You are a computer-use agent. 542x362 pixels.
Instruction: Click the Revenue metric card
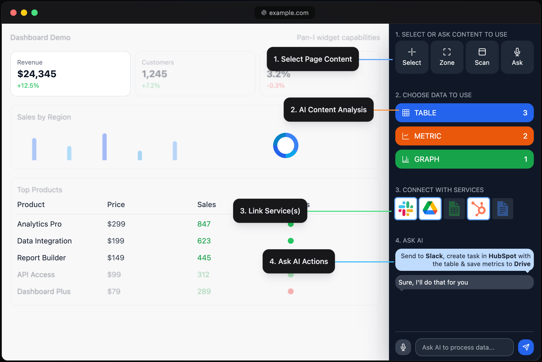[70, 74]
